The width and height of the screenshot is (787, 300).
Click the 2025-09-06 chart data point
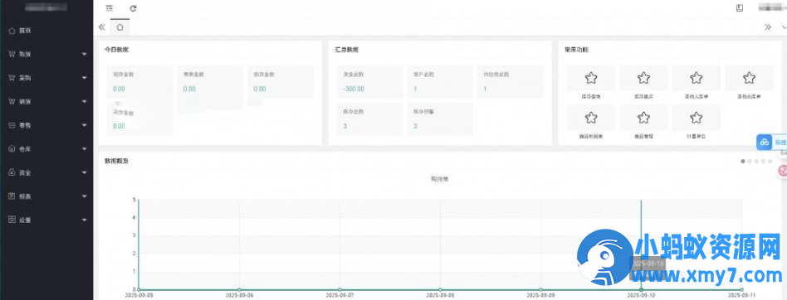(239, 289)
